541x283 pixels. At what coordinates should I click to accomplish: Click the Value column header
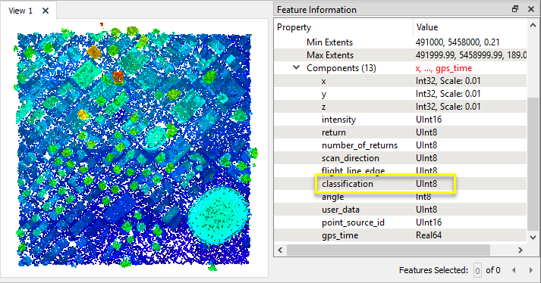tap(470, 27)
